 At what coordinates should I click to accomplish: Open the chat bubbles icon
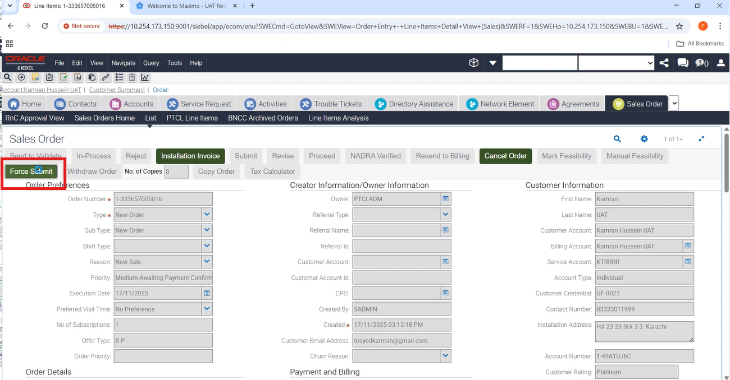click(683, 63)
